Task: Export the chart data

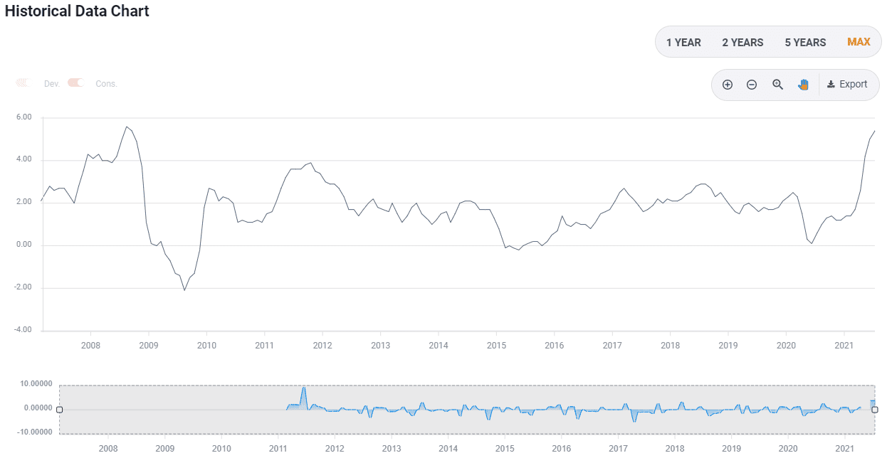Action: (x=847, y=85)
